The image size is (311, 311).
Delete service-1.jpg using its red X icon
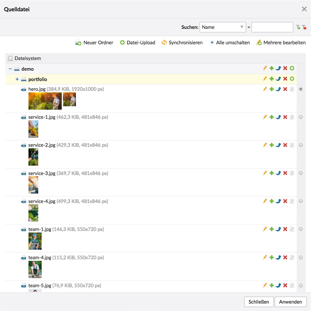(285, 117)
